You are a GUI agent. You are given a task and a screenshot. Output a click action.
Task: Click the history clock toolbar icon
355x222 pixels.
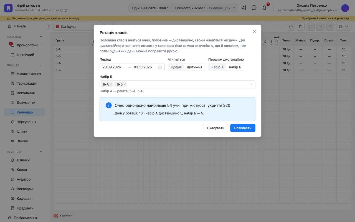click(291, 27)
